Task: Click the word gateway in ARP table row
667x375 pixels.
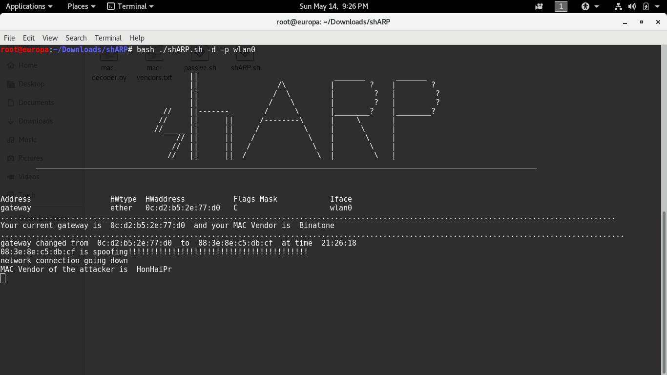Action: [16, 208]
